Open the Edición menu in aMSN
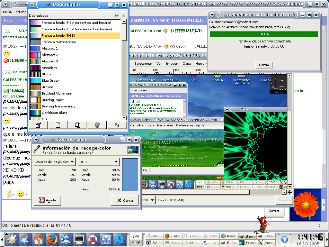Viewport: 329px width, 247px height. 21,12
